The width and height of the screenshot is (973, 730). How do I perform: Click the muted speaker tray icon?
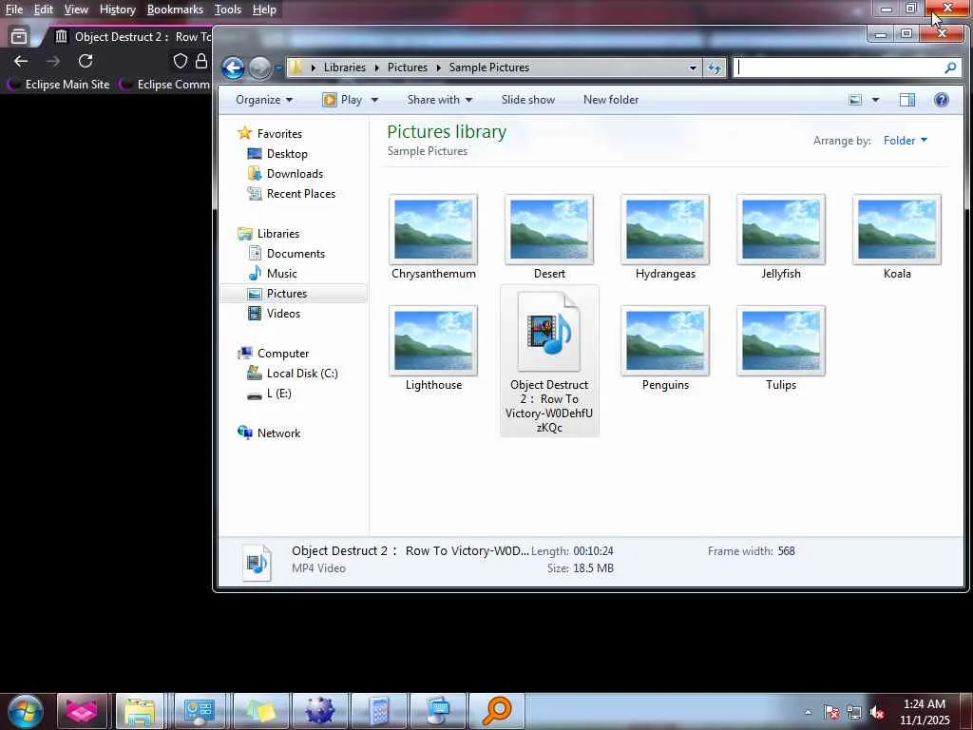(877, 712)
